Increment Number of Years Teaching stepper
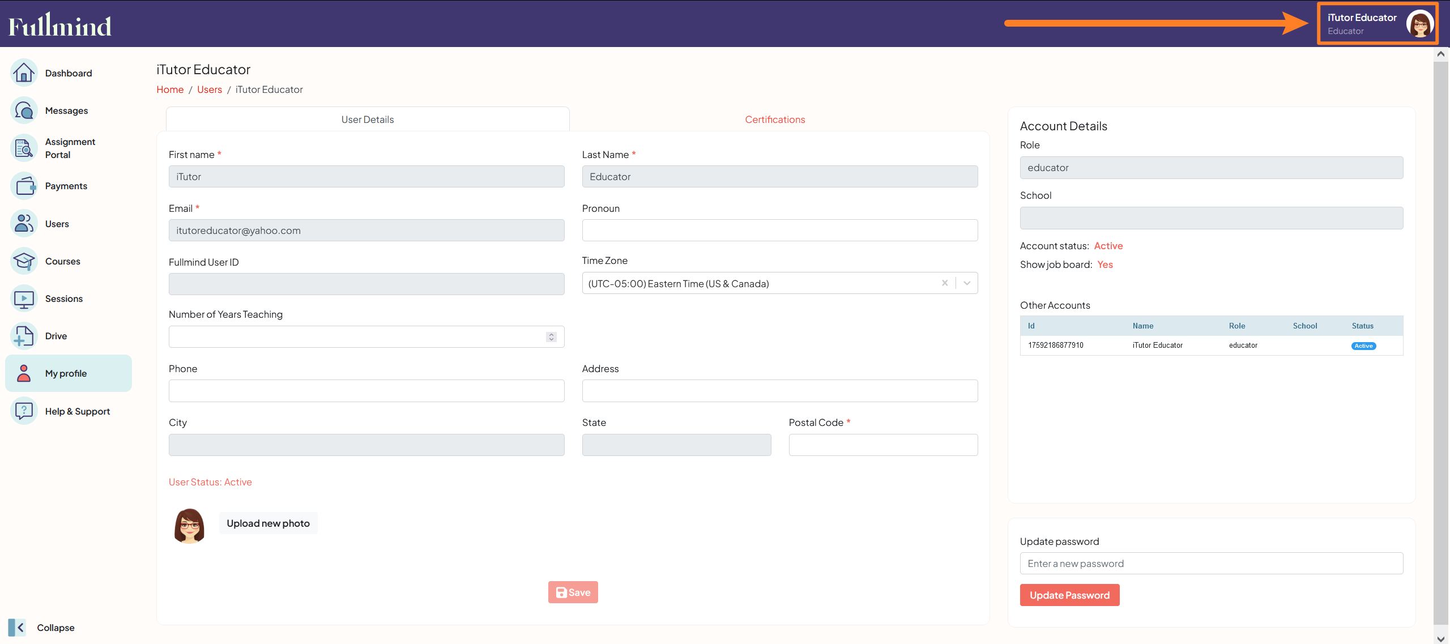The width and height of the screenshot is (1450, 644). click(551, 333)
